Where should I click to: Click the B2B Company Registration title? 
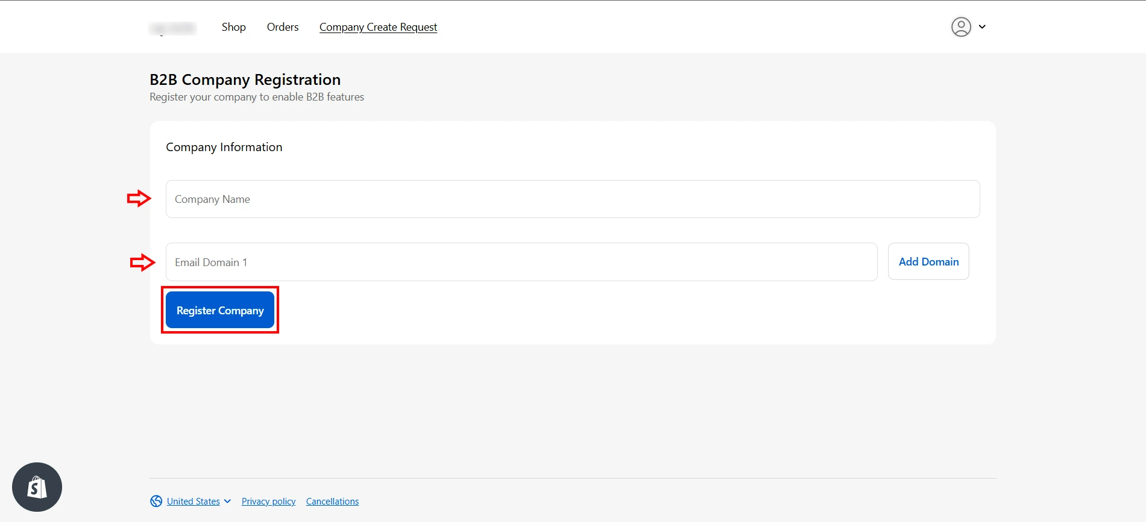pyautogui.click(x=245, y=79)
